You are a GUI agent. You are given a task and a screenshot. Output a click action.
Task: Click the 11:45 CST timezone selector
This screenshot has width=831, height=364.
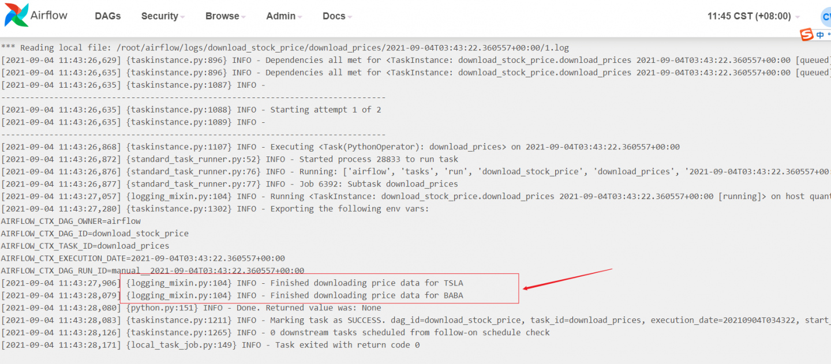[749, 16]
